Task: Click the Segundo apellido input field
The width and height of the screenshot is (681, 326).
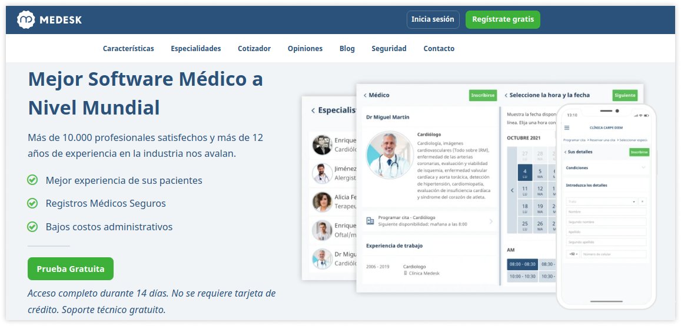Action: click(606, 242)
